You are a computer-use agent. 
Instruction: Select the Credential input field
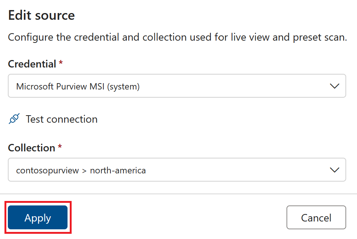[x=177, y=86]
